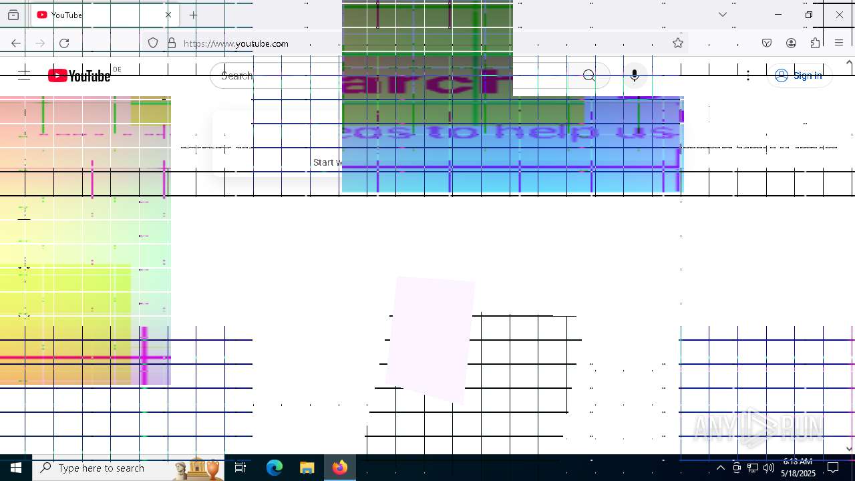
Task: Open Firefox application hamburger menu
Action: (x=839, y=43)
